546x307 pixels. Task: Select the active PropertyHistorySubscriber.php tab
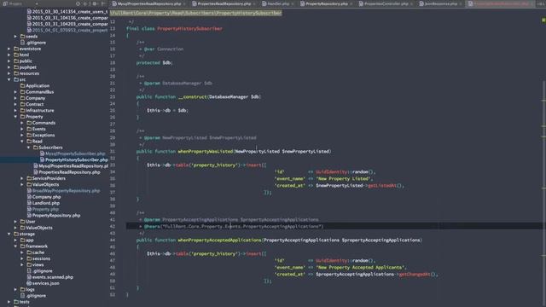[x=501, y=3]
